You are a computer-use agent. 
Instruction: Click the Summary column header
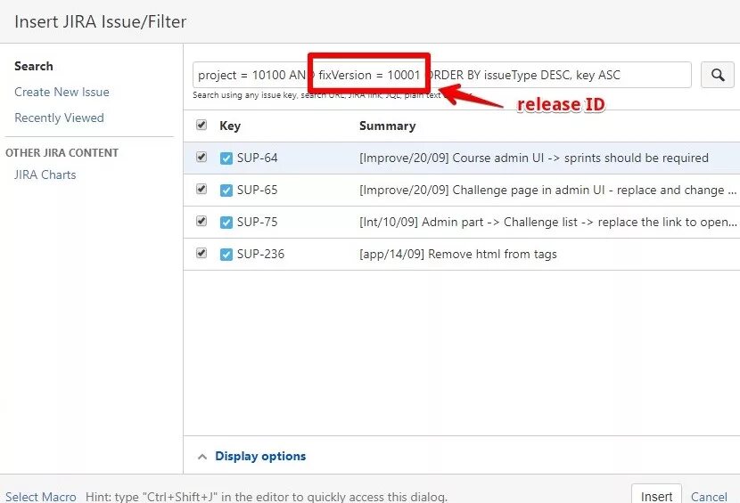(388, 126)
